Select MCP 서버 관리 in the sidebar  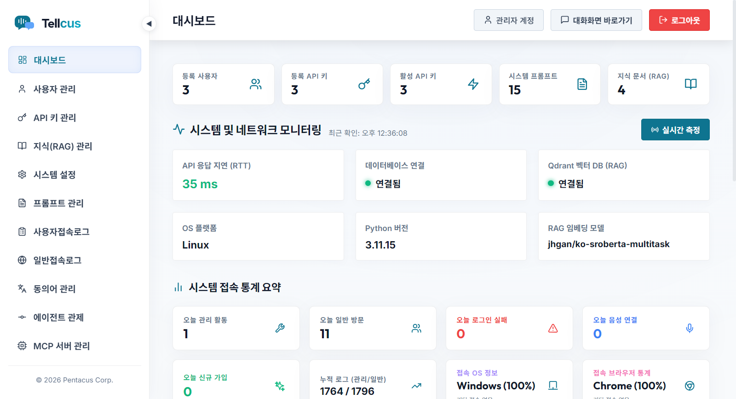pos(75,346)
